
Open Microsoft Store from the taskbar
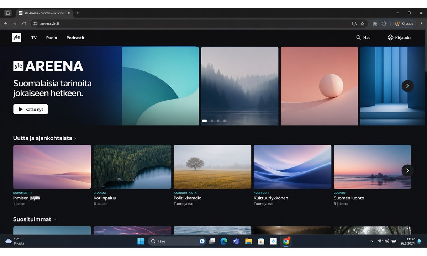point(261,241)
